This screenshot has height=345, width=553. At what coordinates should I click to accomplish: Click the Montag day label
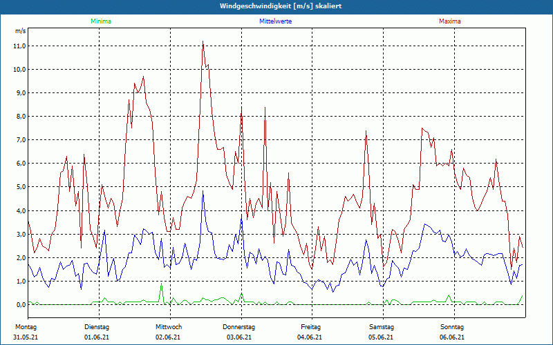tap(26, 327)
